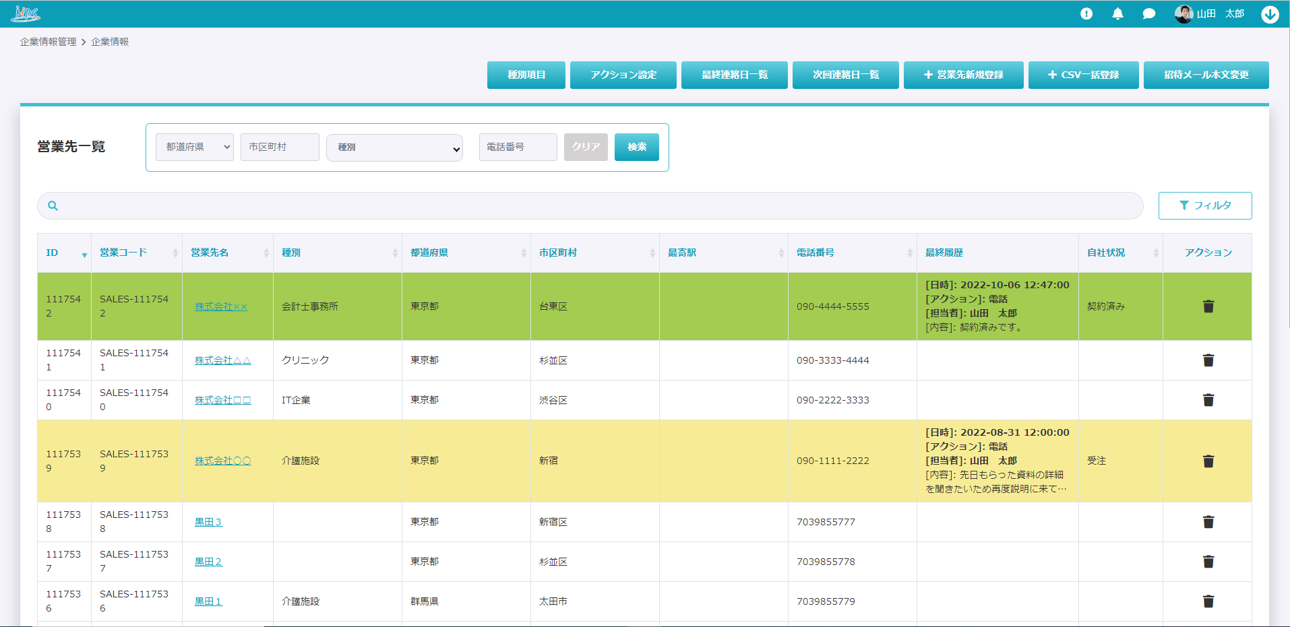This screenshot has height=627, width=1290.
Task: Delete the 株式会社×× row with trash icon
Action: [1208, 306]
